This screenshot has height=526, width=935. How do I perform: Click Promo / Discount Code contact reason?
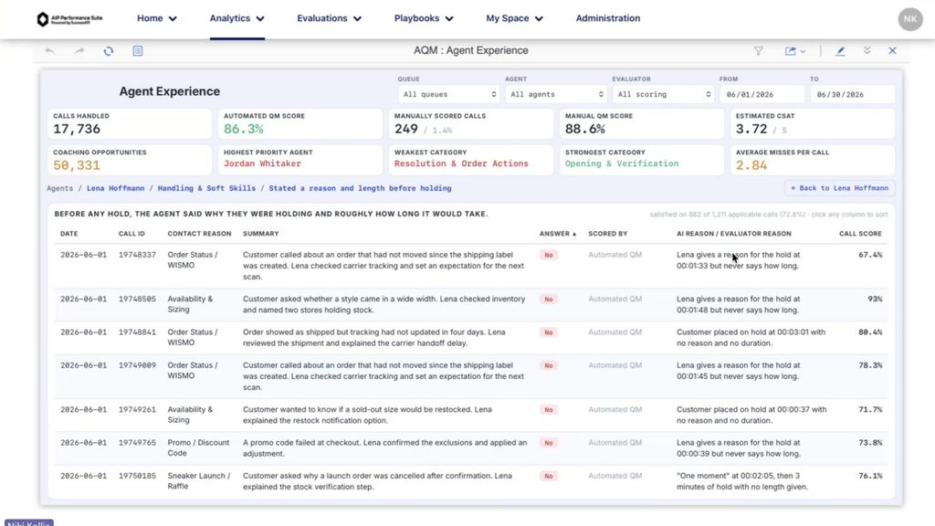coord(198,447)
